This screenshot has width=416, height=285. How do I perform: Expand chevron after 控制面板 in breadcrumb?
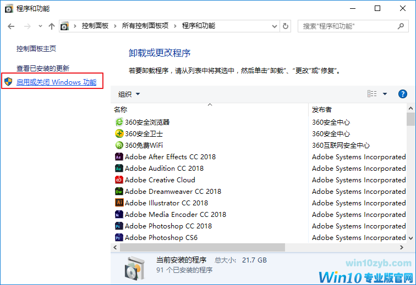point(115,26)
